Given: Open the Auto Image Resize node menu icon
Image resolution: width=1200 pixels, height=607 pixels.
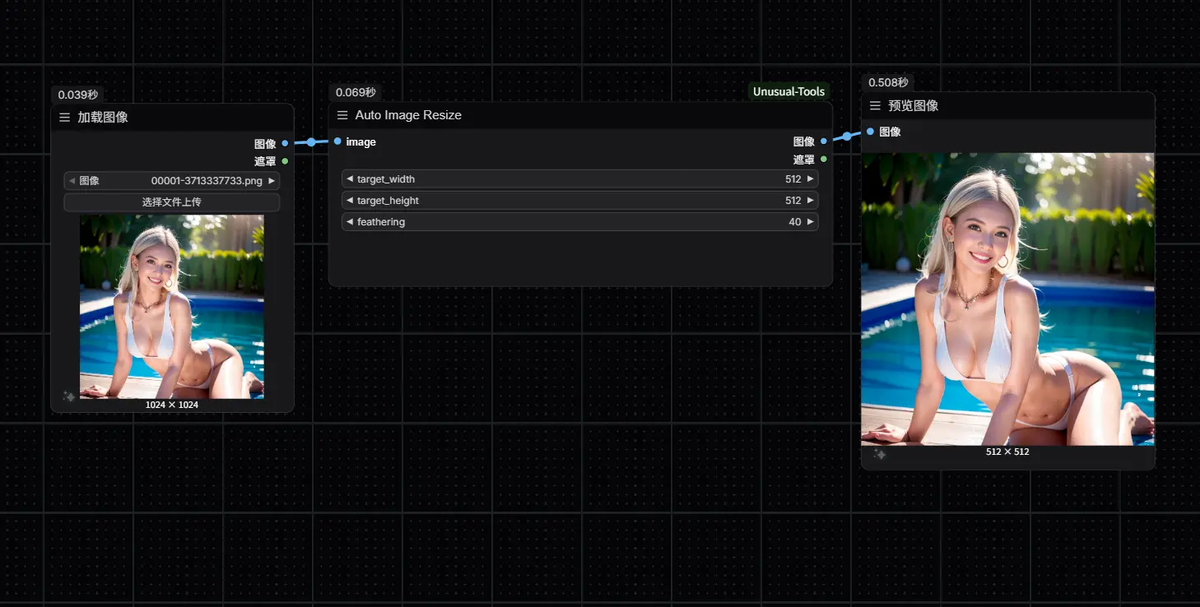Looking at the screenshot, I should (x=342, y=115).
